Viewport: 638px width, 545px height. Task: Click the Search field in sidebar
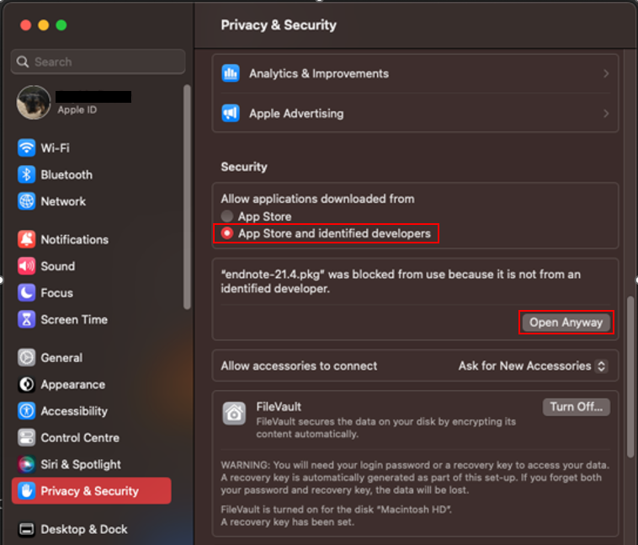[98, 62]
